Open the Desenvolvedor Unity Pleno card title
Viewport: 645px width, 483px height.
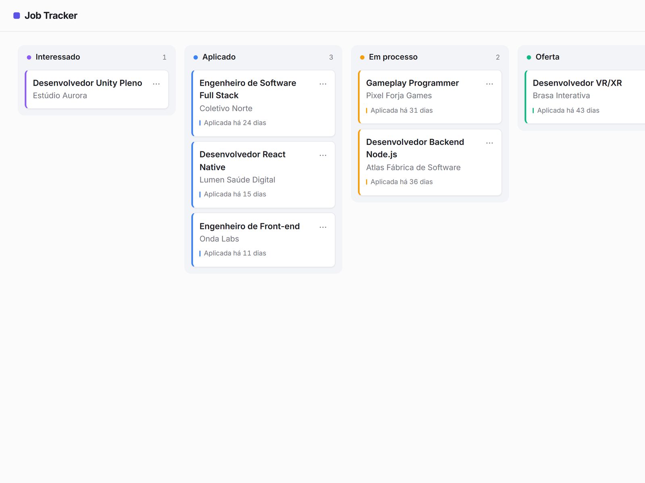pyautogui.click(x=87, y=83)
